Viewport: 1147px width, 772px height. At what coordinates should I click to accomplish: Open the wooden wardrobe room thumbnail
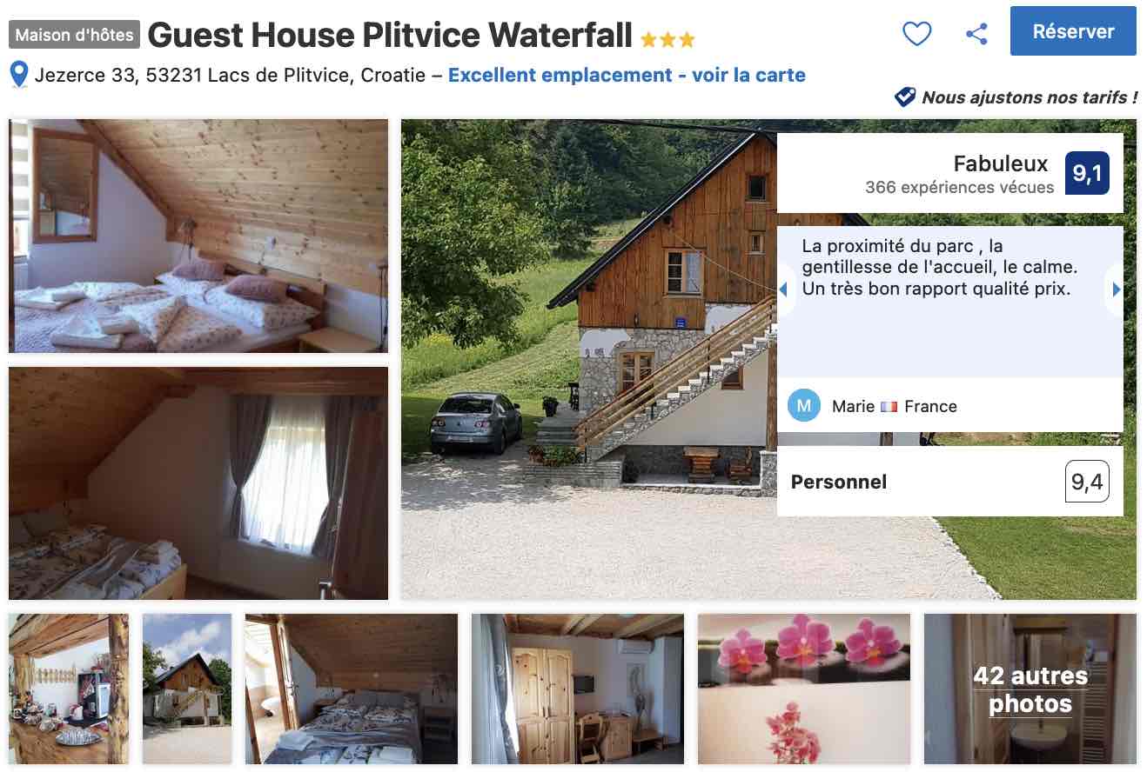tap(578, 689)
